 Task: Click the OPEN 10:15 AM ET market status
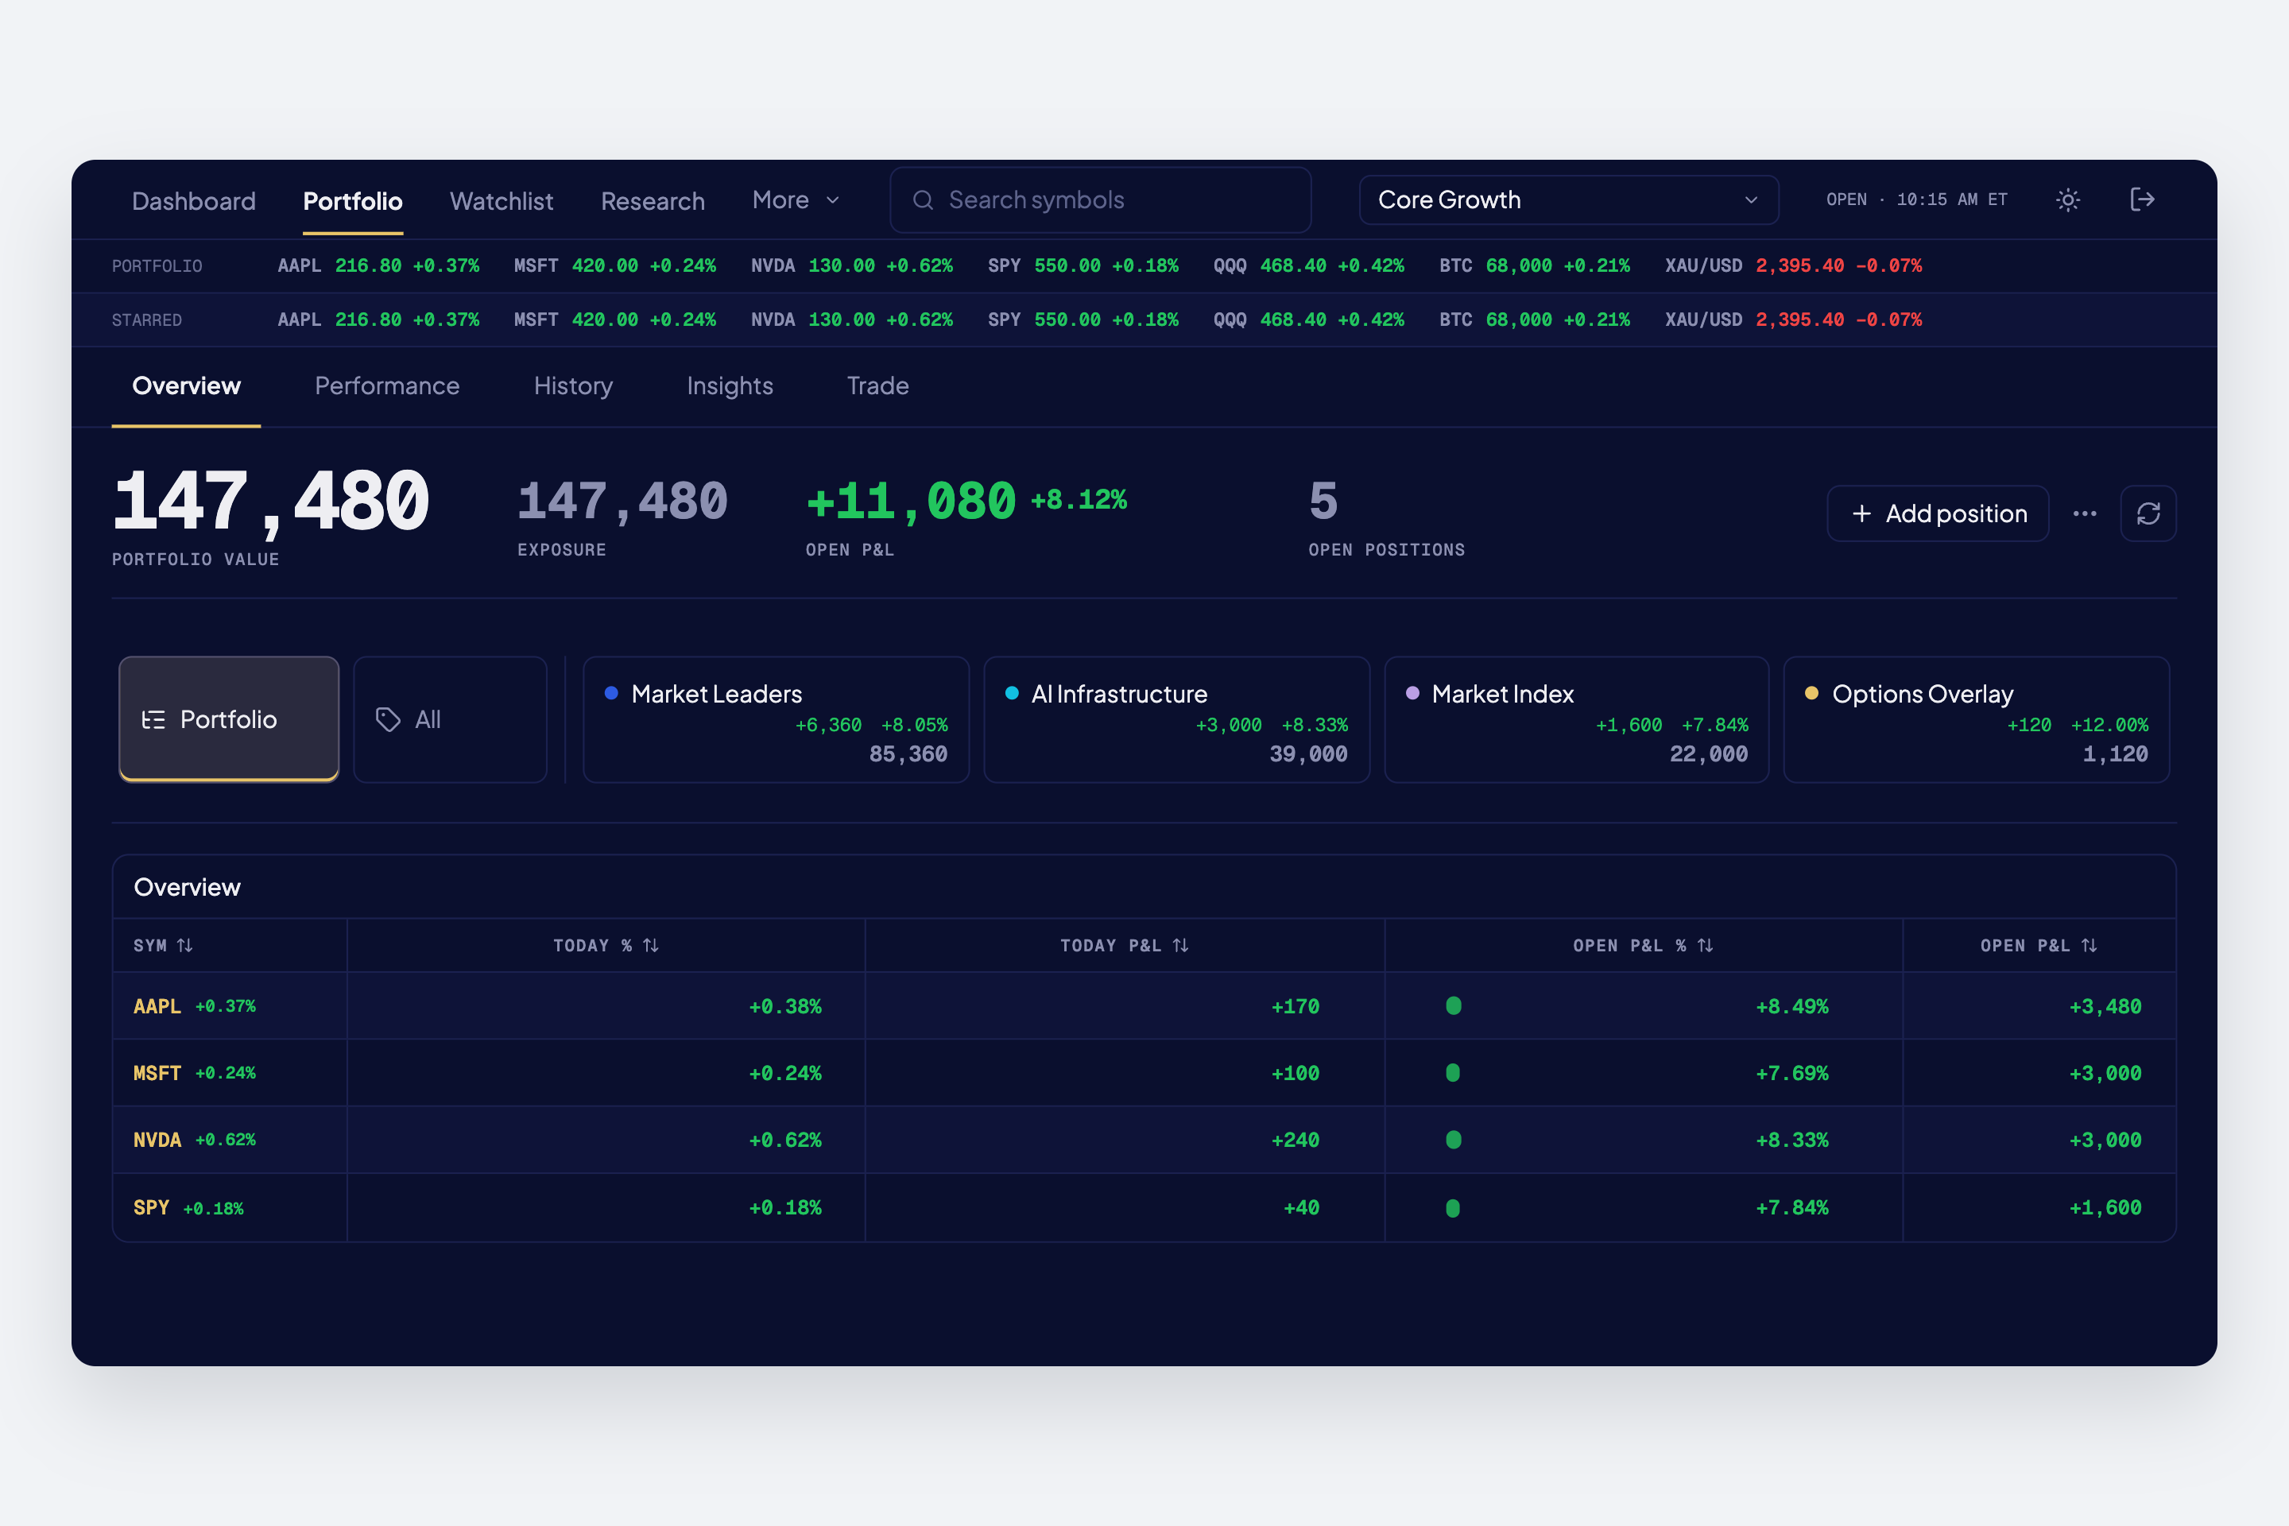pos(1916,199)
